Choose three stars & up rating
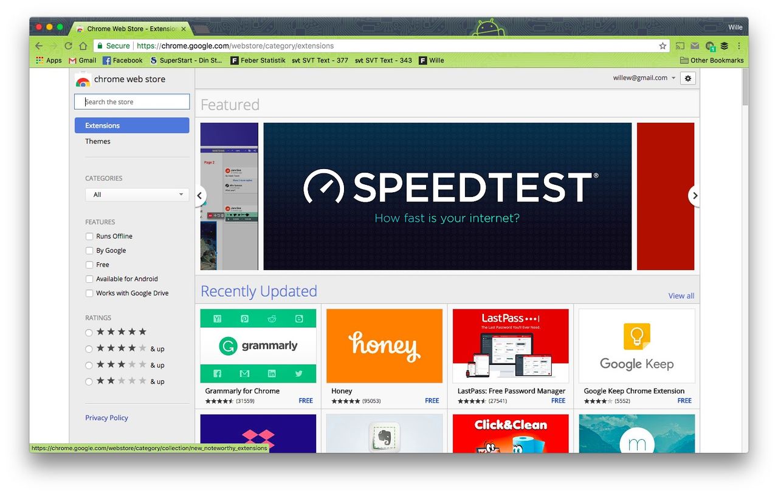Screen dimensions: 778x495 click(x=89, y=365)
